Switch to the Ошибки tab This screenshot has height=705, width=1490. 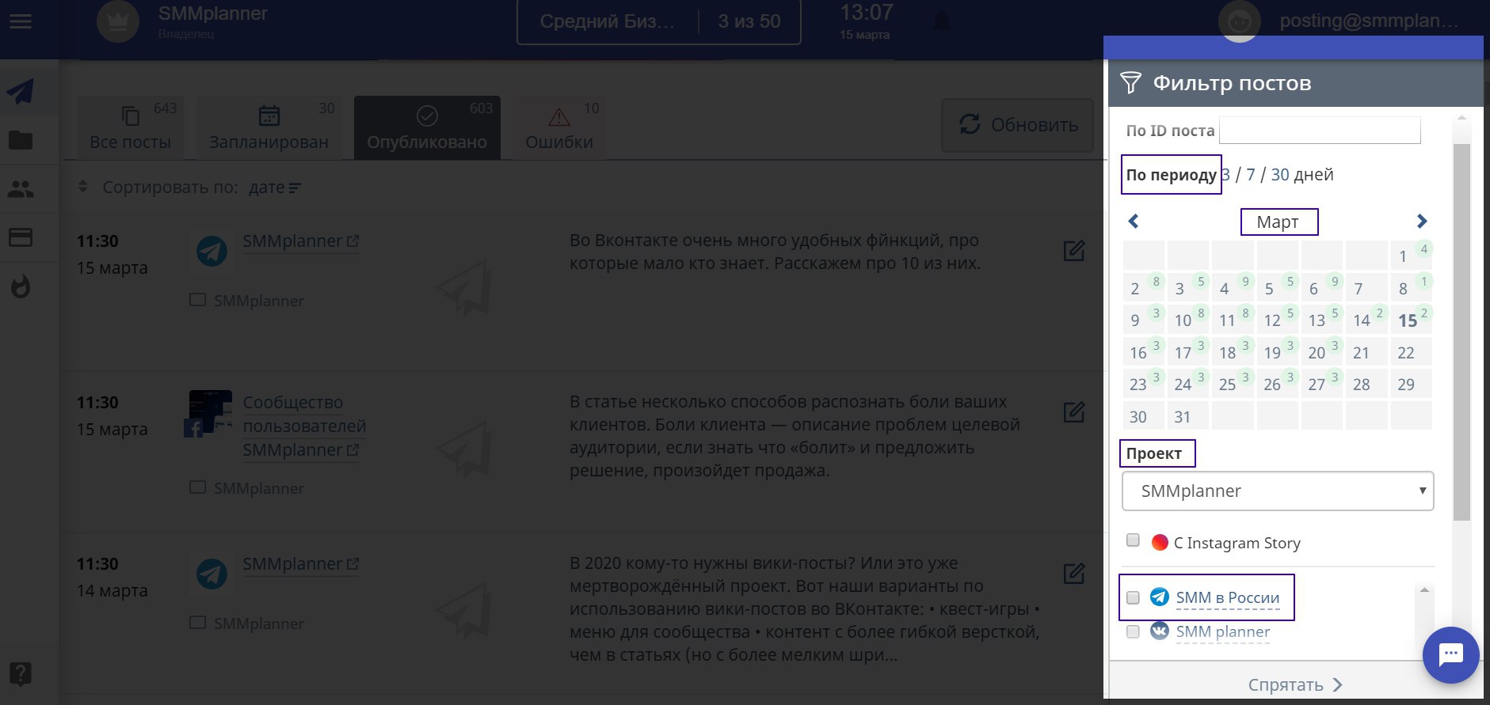(559, 128)
